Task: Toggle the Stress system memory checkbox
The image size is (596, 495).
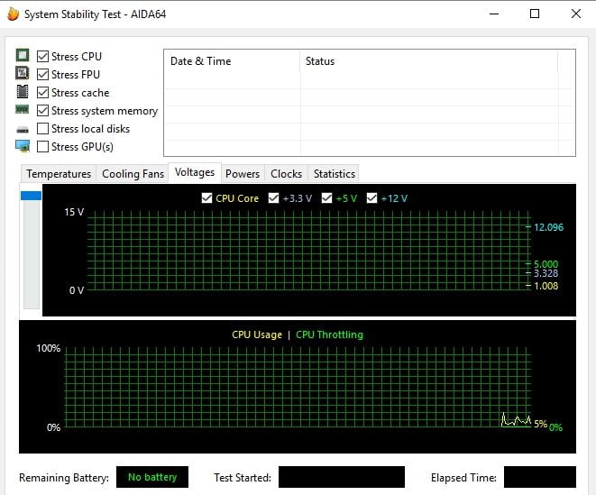Action: (42, 110)
